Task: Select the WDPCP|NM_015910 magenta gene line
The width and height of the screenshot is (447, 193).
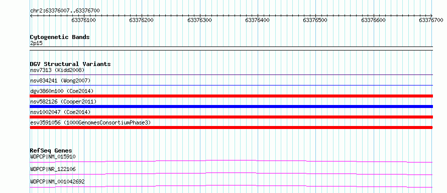Action: tap(231, 161)
